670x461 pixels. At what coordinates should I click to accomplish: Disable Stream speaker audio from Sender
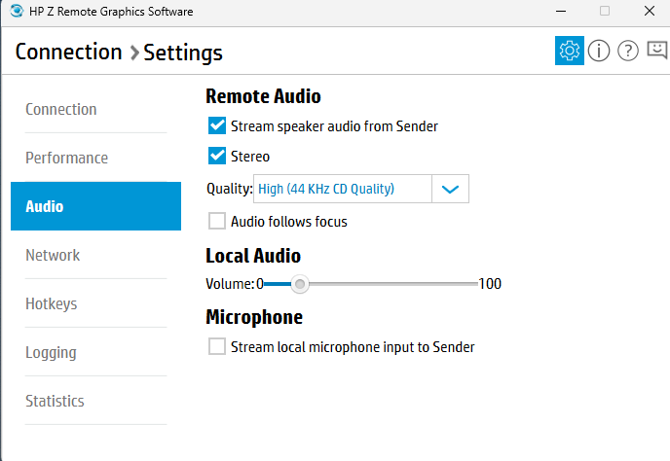217,125
